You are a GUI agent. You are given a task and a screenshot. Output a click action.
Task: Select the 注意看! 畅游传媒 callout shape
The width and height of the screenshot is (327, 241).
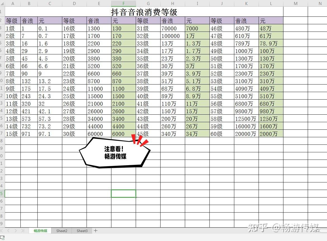[x=115, y=153]
